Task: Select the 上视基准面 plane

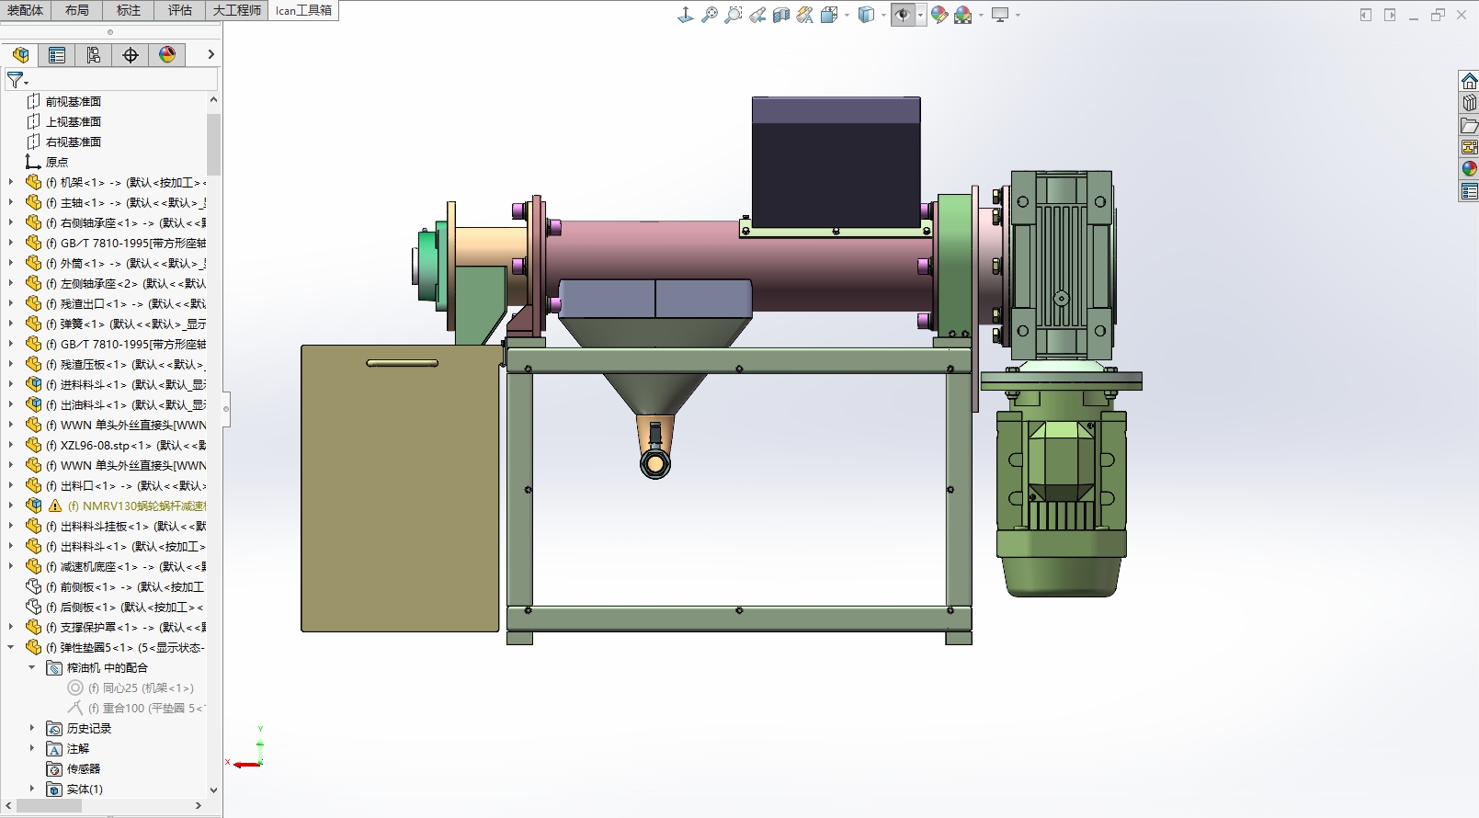Action: (74, 121)
